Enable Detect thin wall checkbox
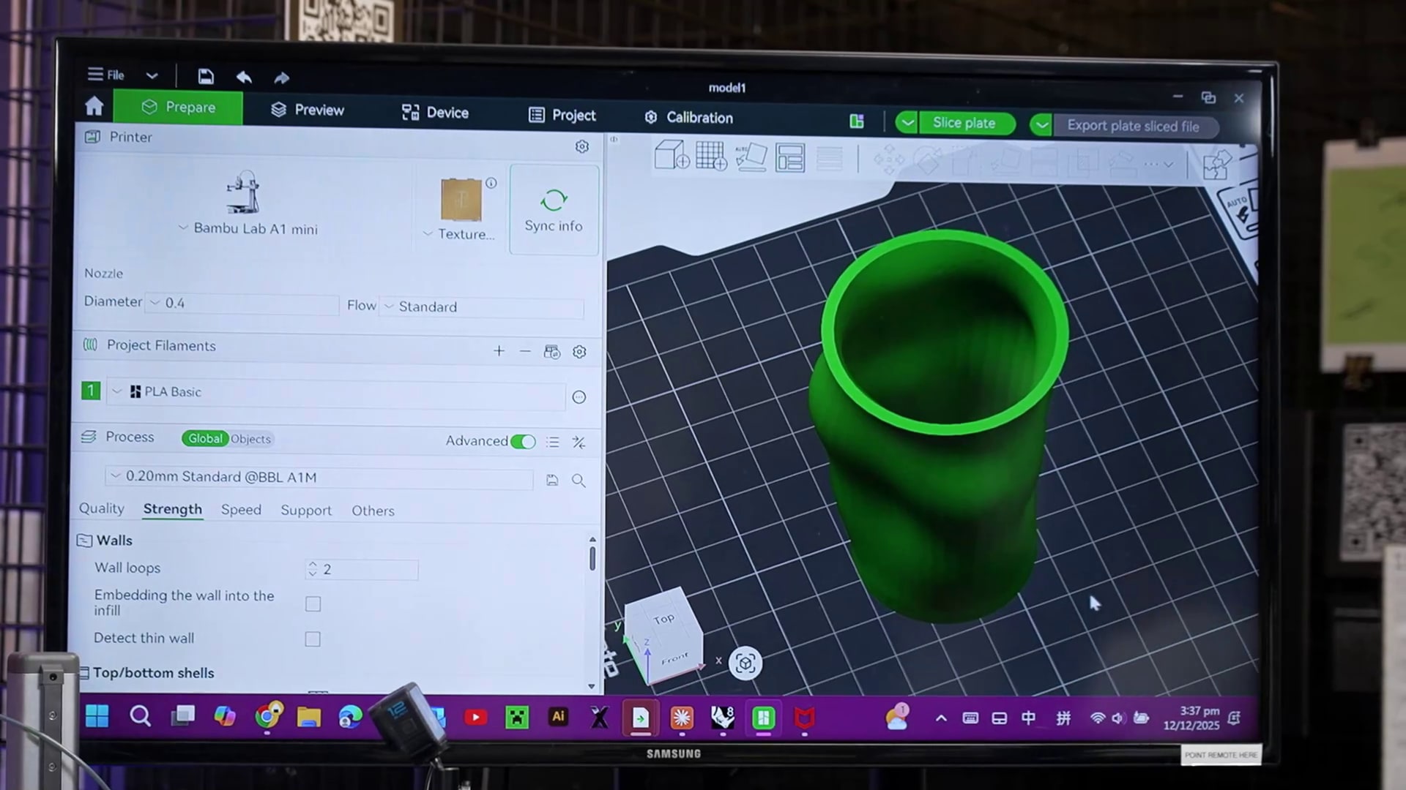1406x790 pixels. (313, 639)
